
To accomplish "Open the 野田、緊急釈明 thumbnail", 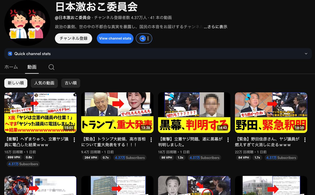I will pyautogui.click(x=271, y=113).
